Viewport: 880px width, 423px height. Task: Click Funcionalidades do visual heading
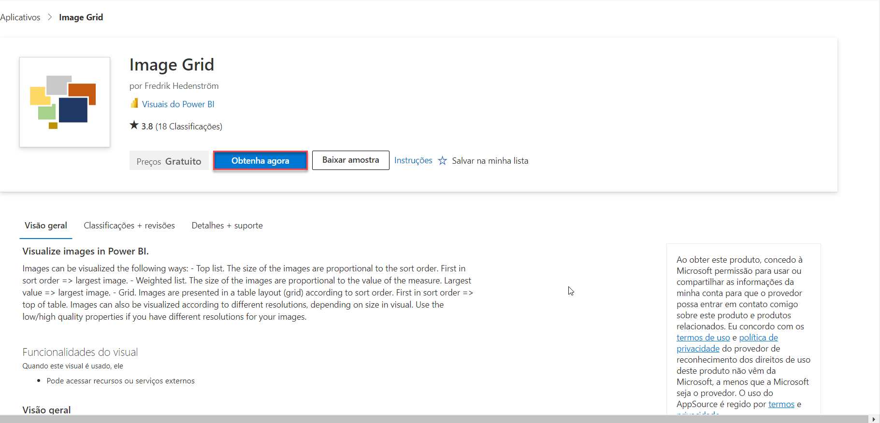(80, 352)
